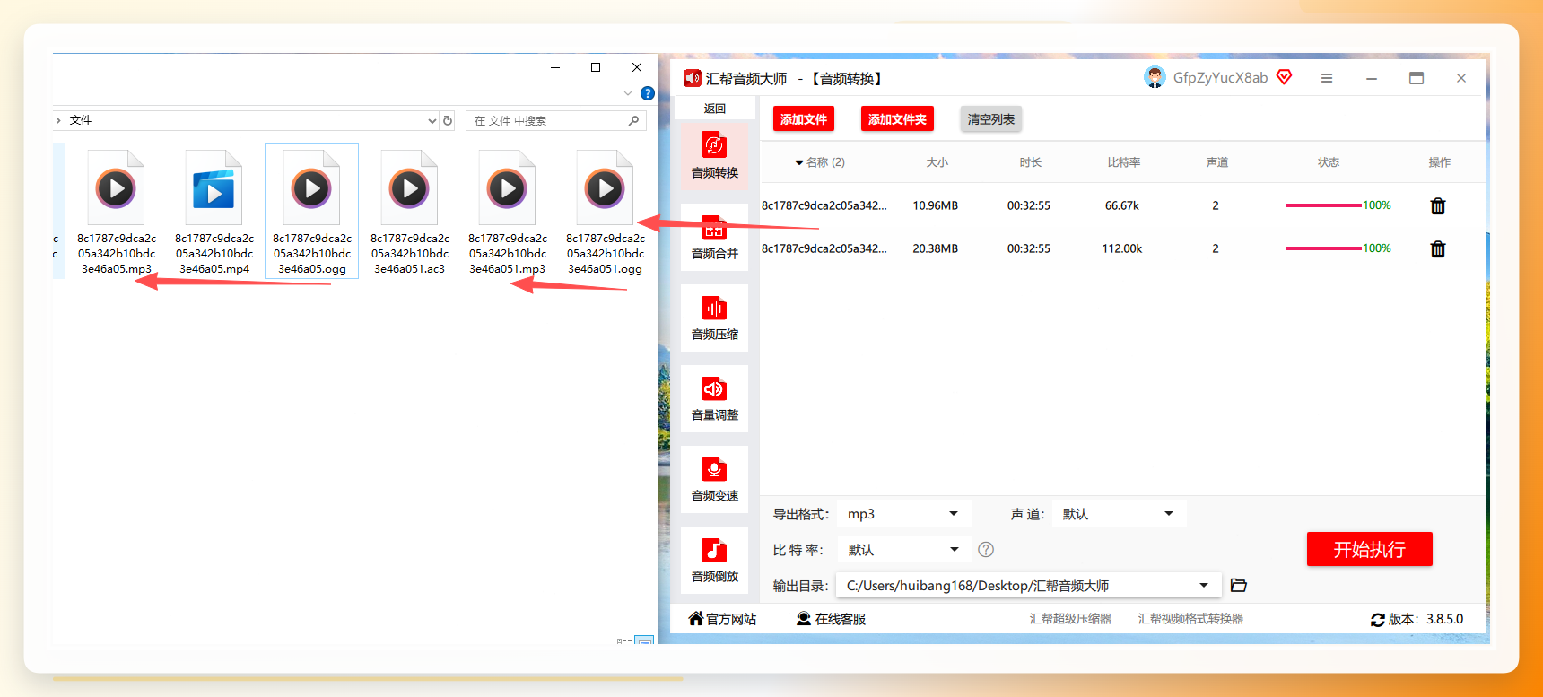Click the 添加文件 add file button
1543x697 pixels.
coord(804,119)
